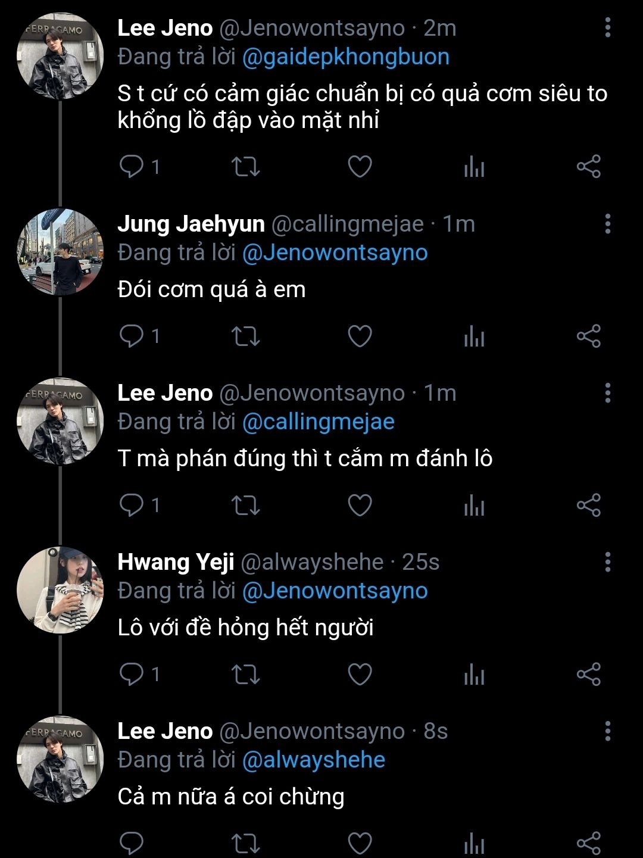Like Jung Jaehyun's reply "Đói cơm quá à em"
The height and width of the screenshot is (858, 643).
tap(360, 336)
